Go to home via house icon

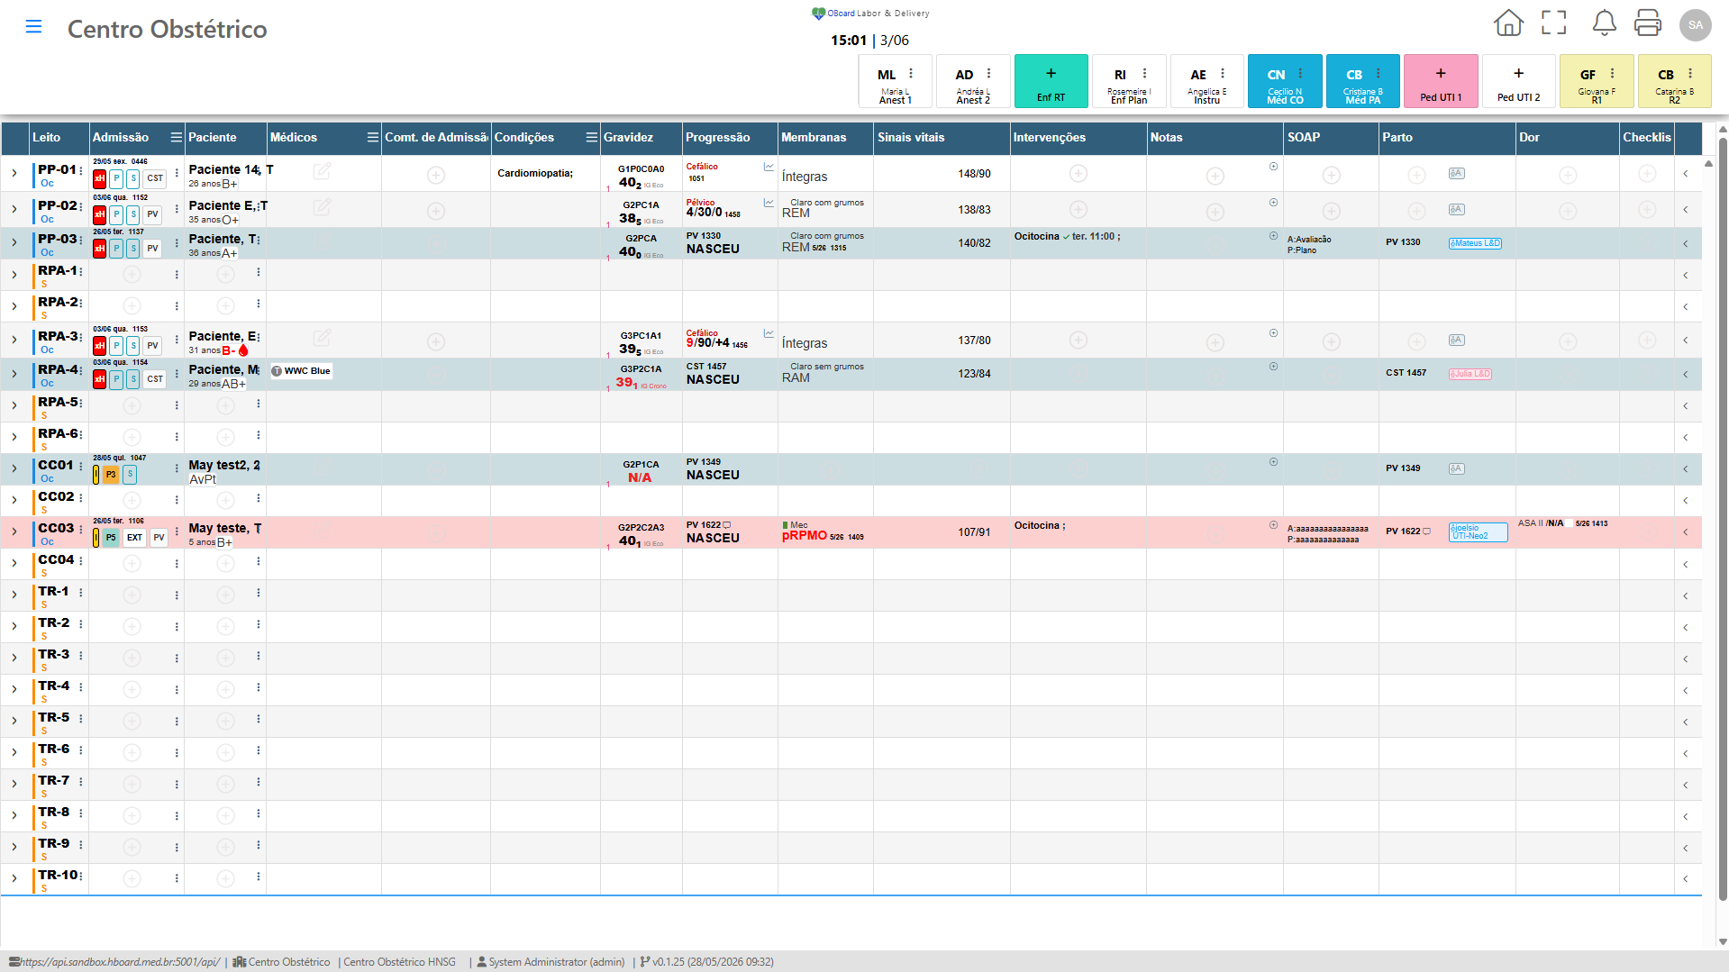click(x=1508, y=23)
